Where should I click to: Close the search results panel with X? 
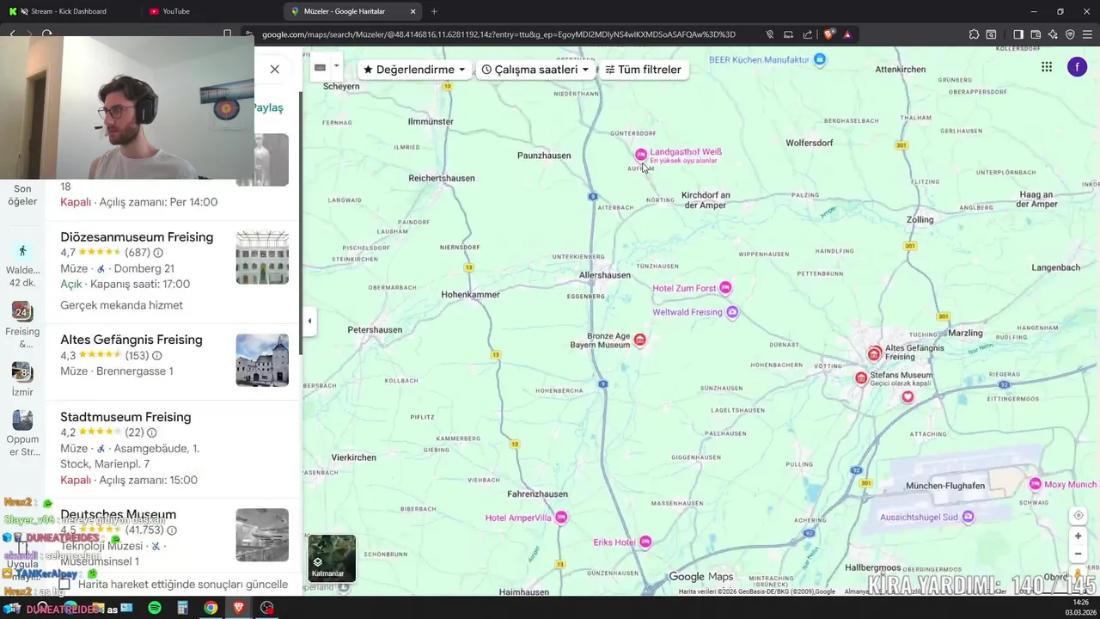tap(274, 69)
